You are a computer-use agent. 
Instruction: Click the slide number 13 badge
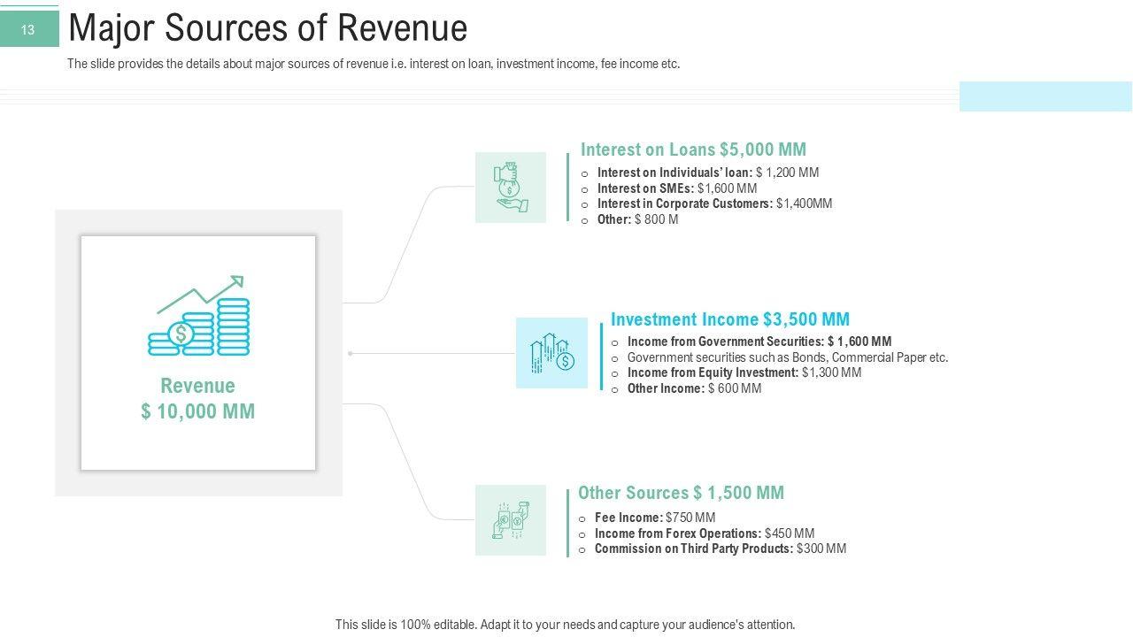pyautogui.click(x=28, y=30)
